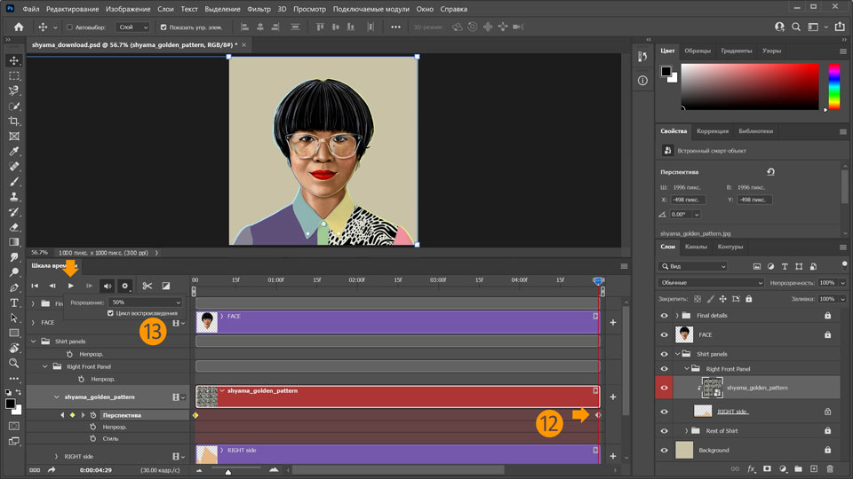Switch to the Каналы tab

[696, 247]
